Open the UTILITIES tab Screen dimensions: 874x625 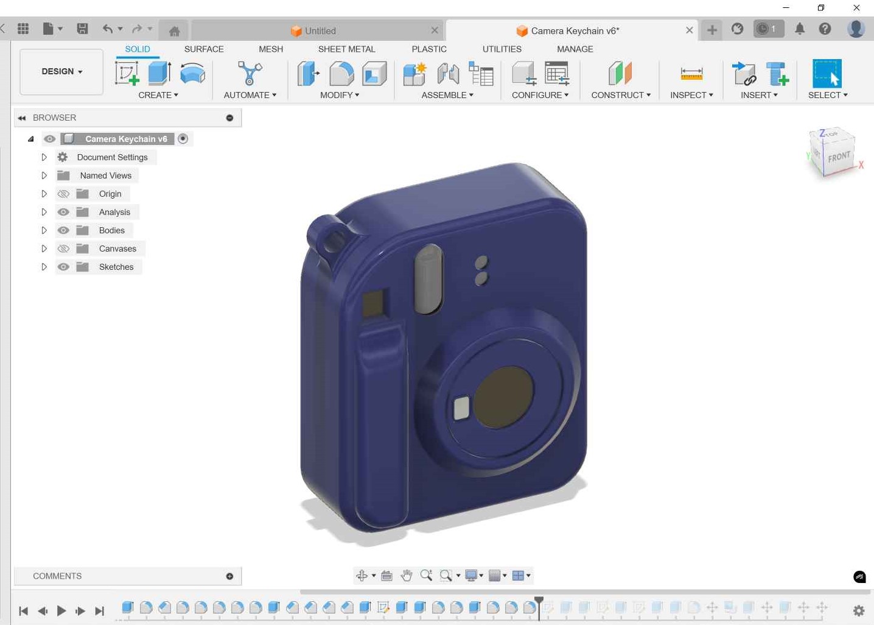tap(502, 49)
